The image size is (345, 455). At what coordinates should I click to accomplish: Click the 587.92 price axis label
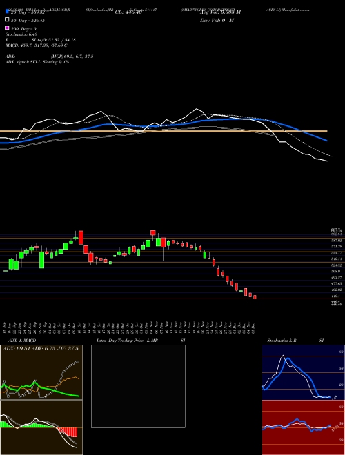pos(337,241)
